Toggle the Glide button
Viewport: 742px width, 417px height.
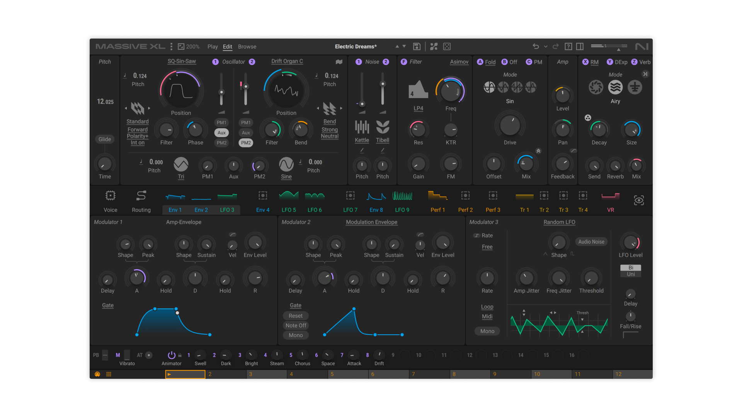(105, 139)
